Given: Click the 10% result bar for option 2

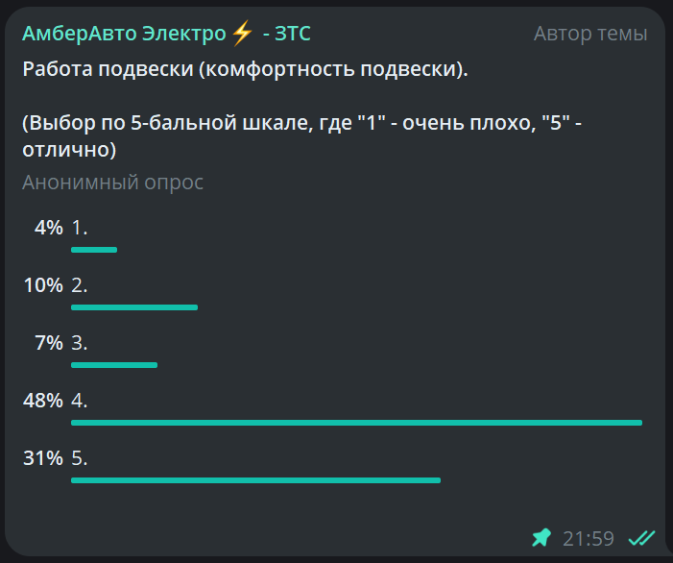Looking at the screenshot, I should click(134, 307).
